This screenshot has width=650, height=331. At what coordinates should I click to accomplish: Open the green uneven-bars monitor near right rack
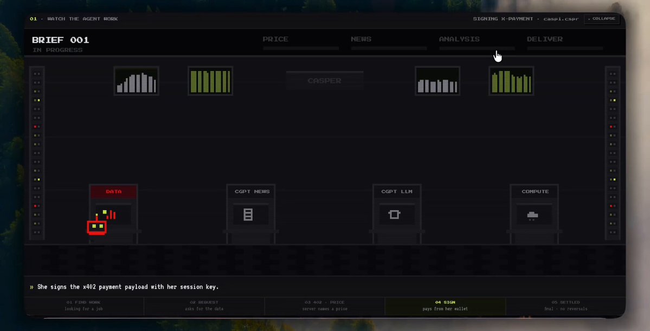tap(511, 81)
